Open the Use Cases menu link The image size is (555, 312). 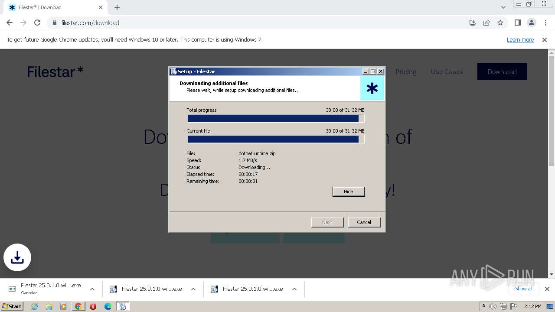tap(447, 72)
